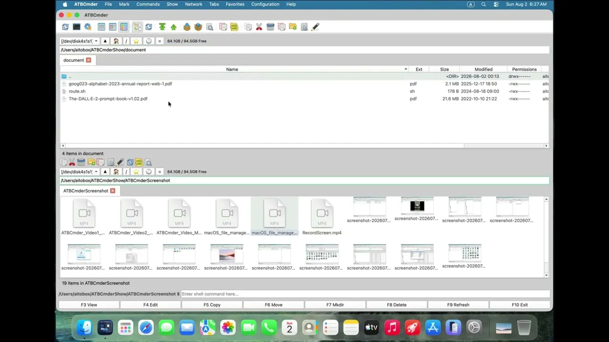Sort by Size column header
Viewport: 609px width, 342px height.
tap(444, 69)
